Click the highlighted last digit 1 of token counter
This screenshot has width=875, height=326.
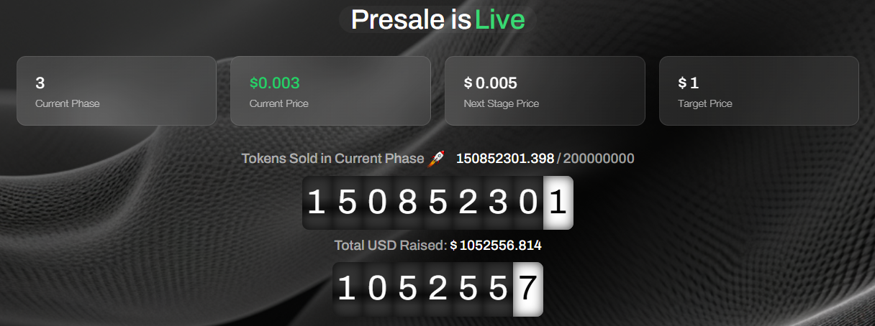tap(558, 203)
